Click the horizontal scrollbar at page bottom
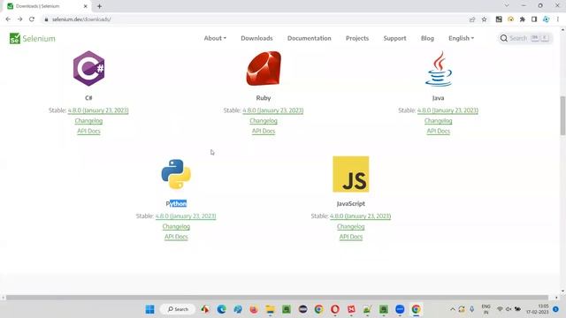 (x=277, y=298)
